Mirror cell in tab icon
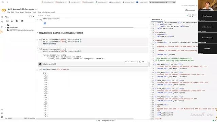 coord(140,62)
